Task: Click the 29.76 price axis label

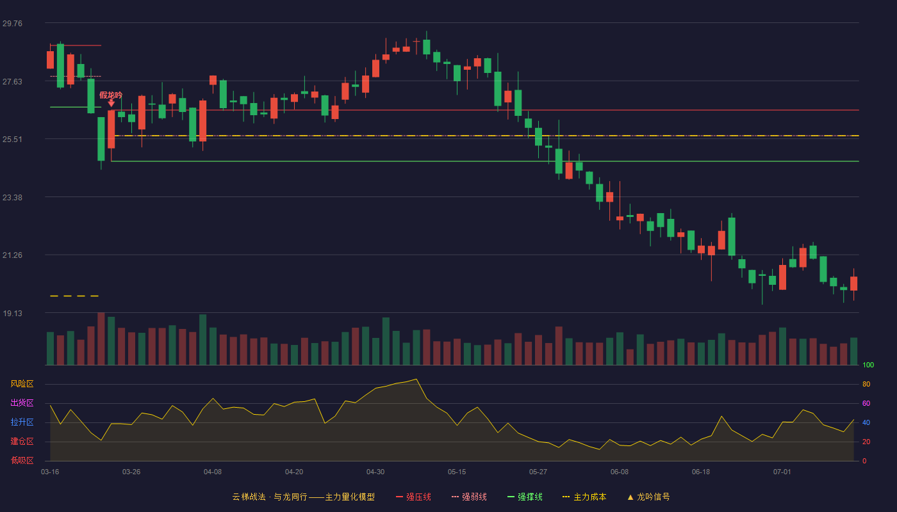Action: click(x=12, y=23)
